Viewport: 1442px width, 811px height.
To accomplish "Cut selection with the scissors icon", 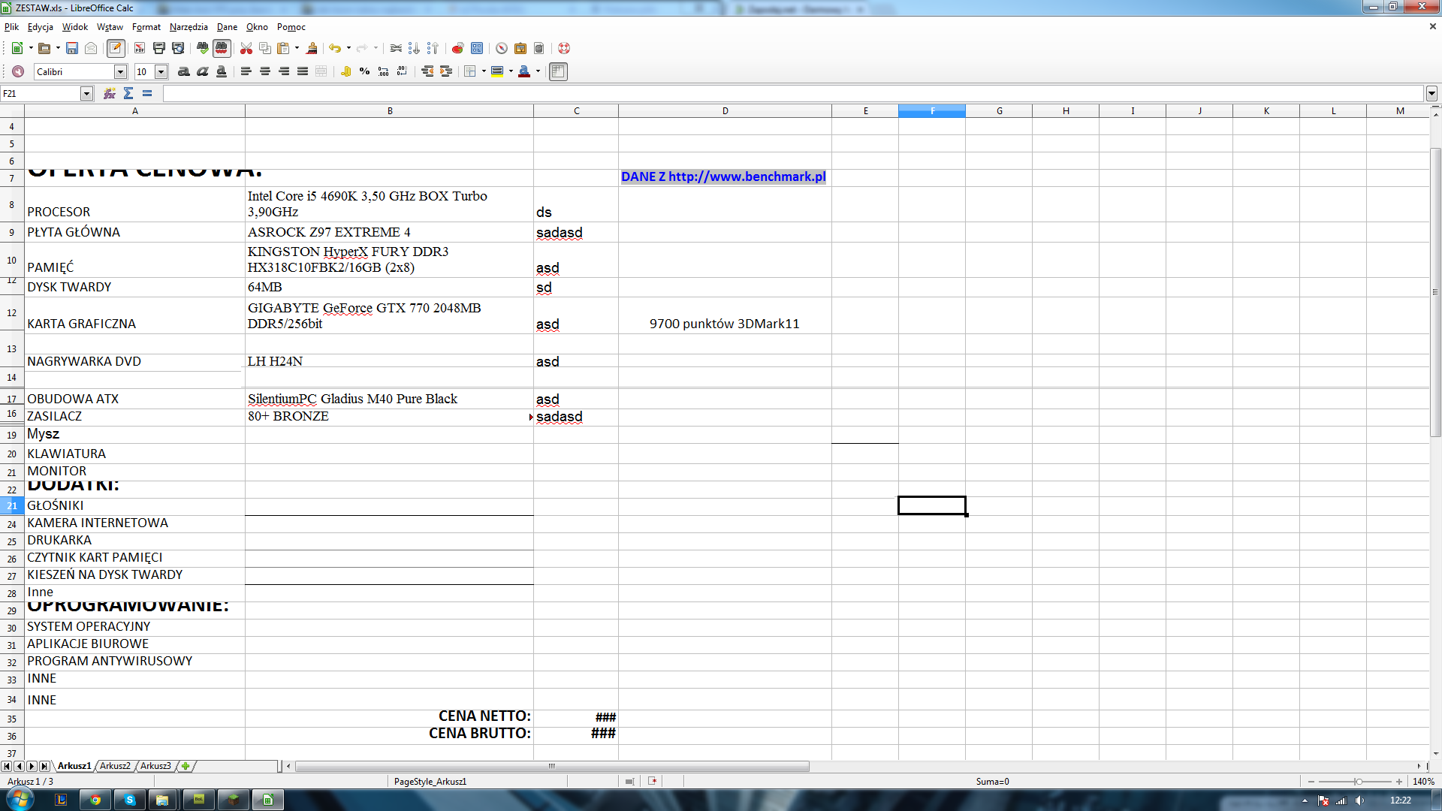I will [x=246, y=48].
